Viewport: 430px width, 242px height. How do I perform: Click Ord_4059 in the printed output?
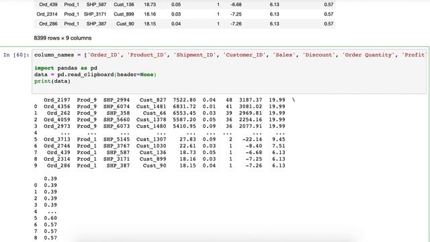[x=56, y=120]
